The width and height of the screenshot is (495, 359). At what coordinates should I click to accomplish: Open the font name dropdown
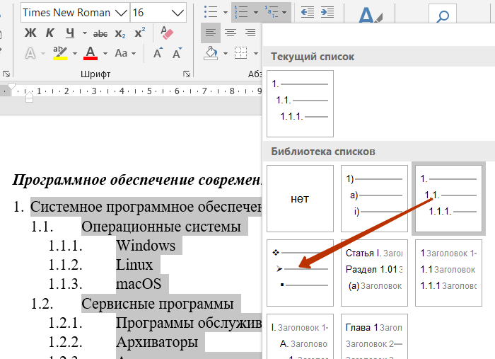pos(121,13)
